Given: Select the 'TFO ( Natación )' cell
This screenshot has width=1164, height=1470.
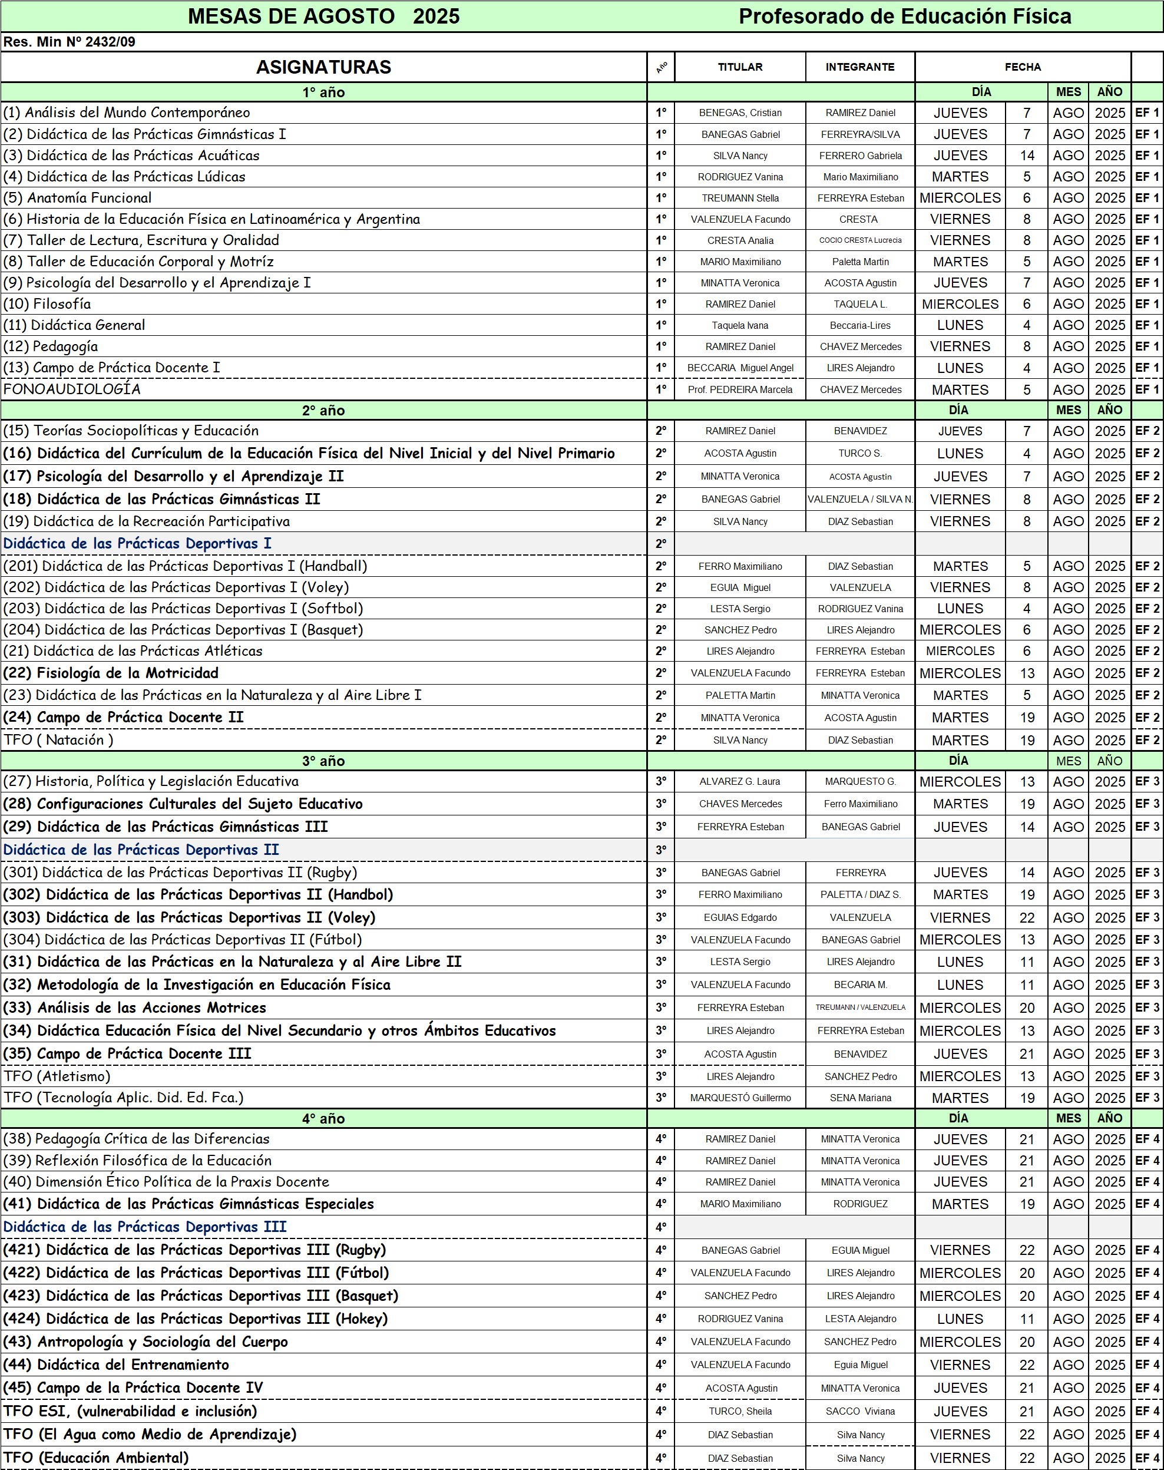Looking at the screenshot, I should [324, 739].
